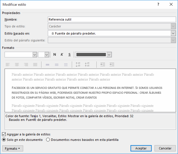Click the center alignment icon
178x154 pixels.
tap(17, 65)
